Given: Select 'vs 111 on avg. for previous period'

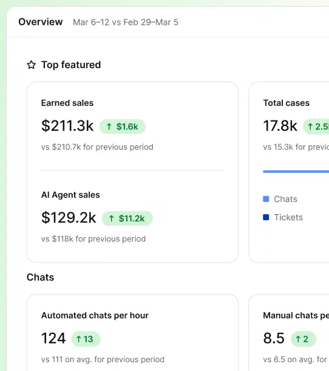Looking at the screenshot, I should tap(103, 359).
